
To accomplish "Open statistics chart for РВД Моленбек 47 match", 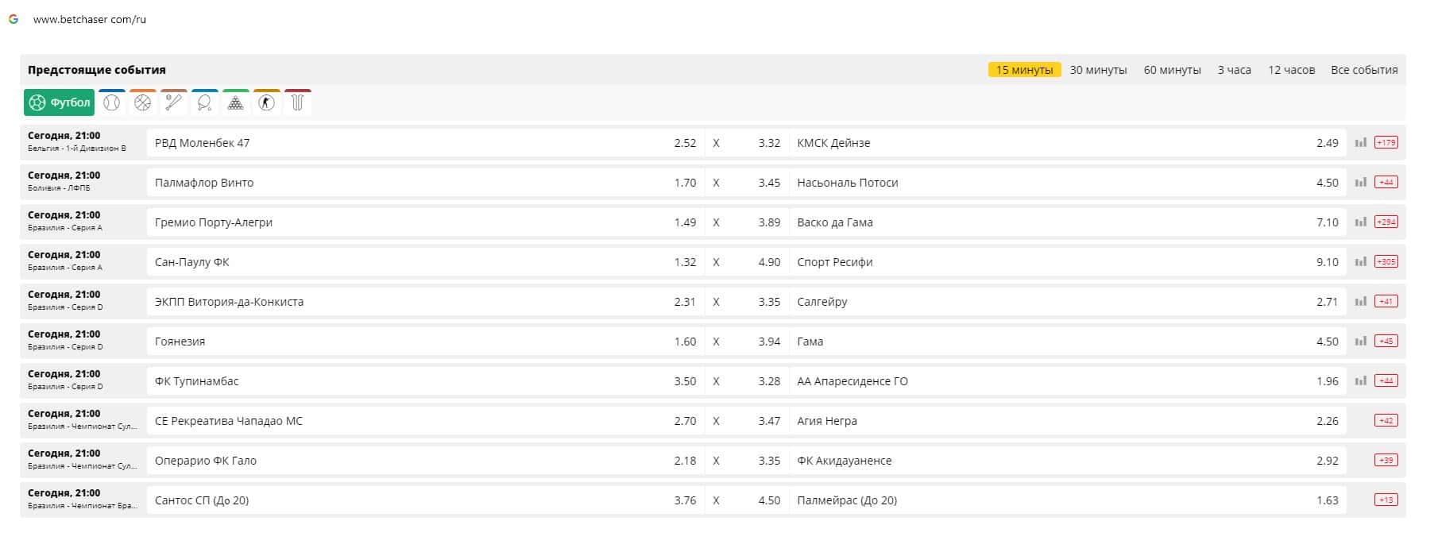I will coord(1361,143).
